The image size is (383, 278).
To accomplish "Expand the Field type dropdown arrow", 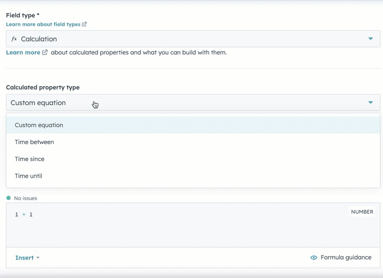I will pyautogui.click(x=371, y=39).
